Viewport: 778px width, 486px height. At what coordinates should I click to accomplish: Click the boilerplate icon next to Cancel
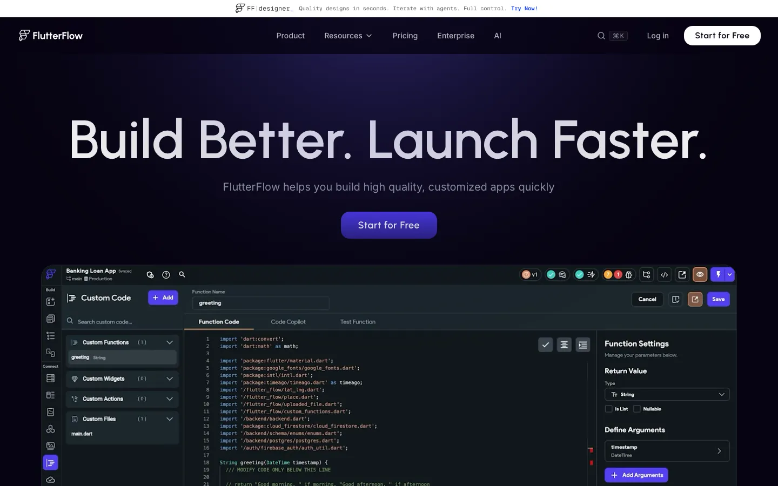click(675, 299)
